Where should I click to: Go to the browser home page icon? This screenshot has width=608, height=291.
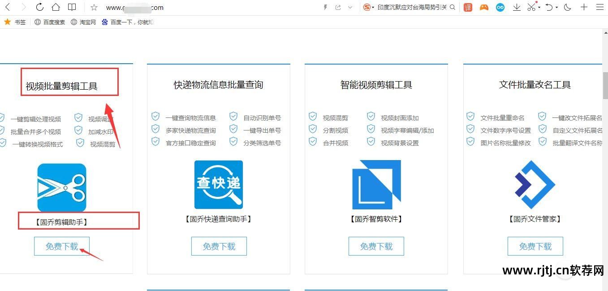[56, 7]
